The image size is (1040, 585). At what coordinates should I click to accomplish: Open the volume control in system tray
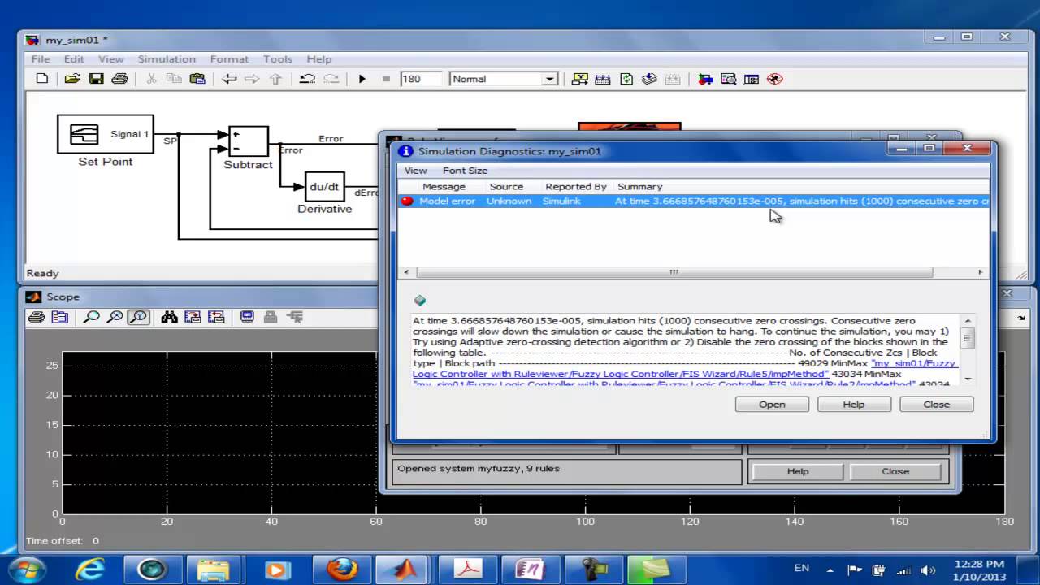tap(929, 570)
